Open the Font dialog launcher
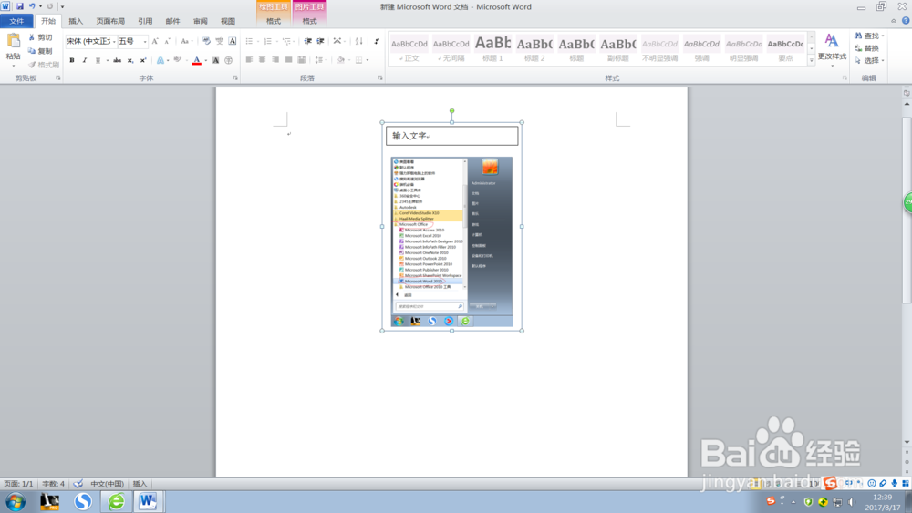The image size is (912, 513). click(235, 77)
